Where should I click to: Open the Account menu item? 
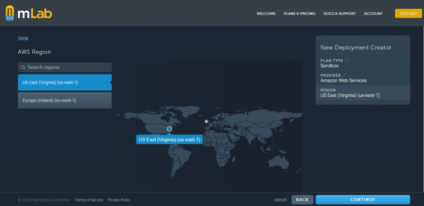click(x=373, y=14)
